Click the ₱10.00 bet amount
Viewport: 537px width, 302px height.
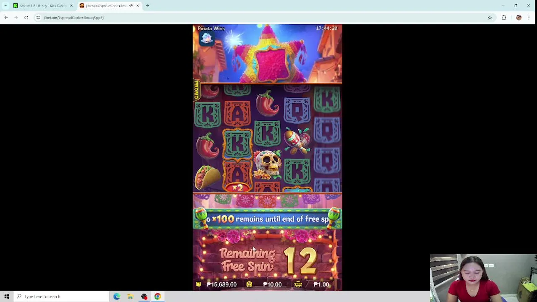click(x=272, y=284)
